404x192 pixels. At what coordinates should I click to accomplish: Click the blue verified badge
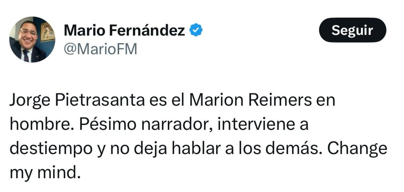[x=196, y=30]
